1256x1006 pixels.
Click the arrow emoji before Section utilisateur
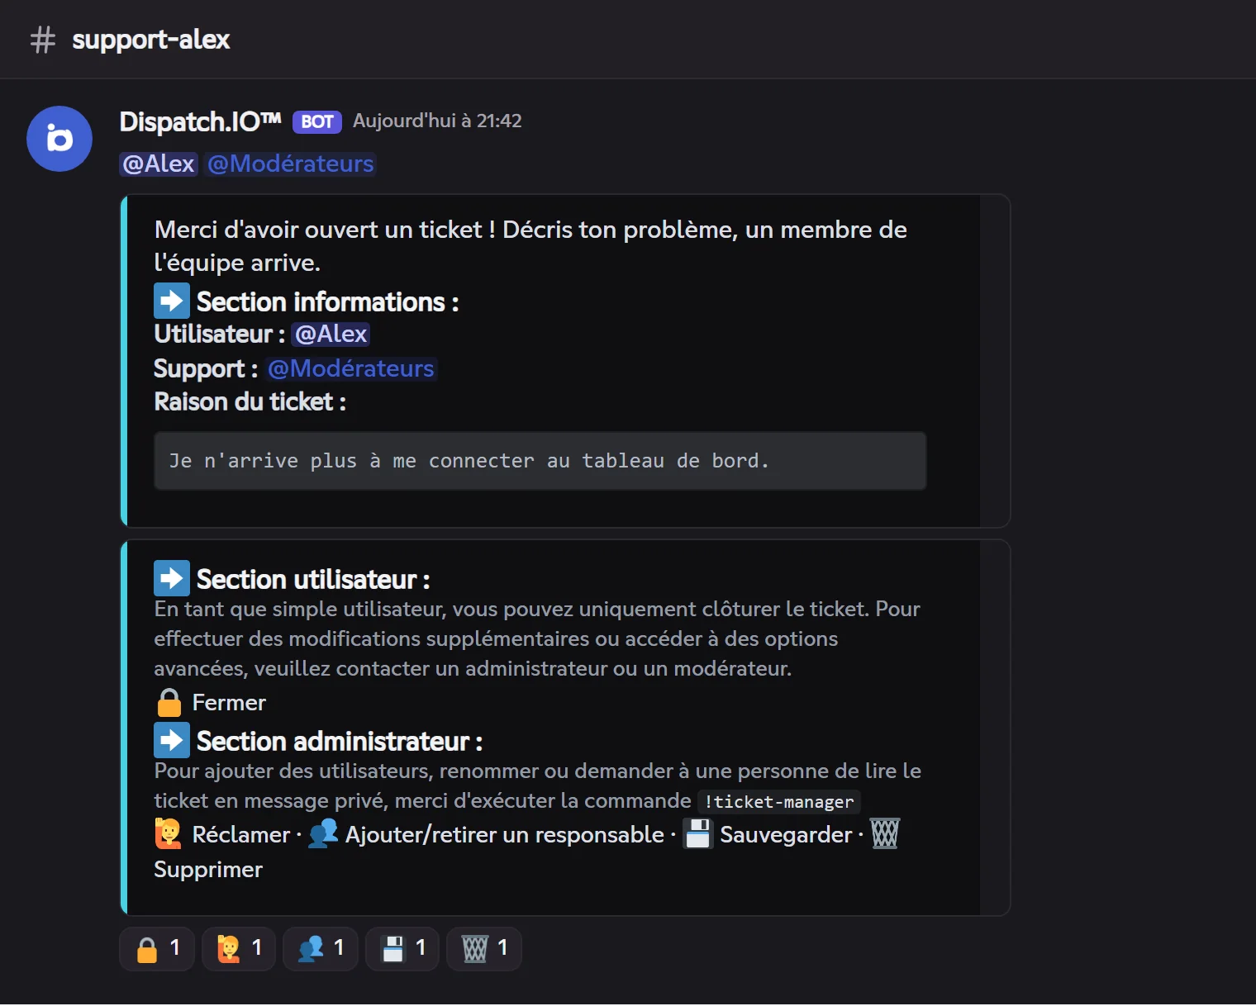[x=172, y=578]
